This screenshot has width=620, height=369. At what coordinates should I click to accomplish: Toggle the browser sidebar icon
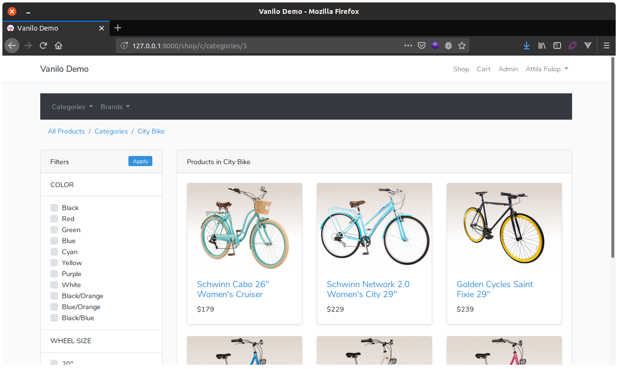pos(557,45)
